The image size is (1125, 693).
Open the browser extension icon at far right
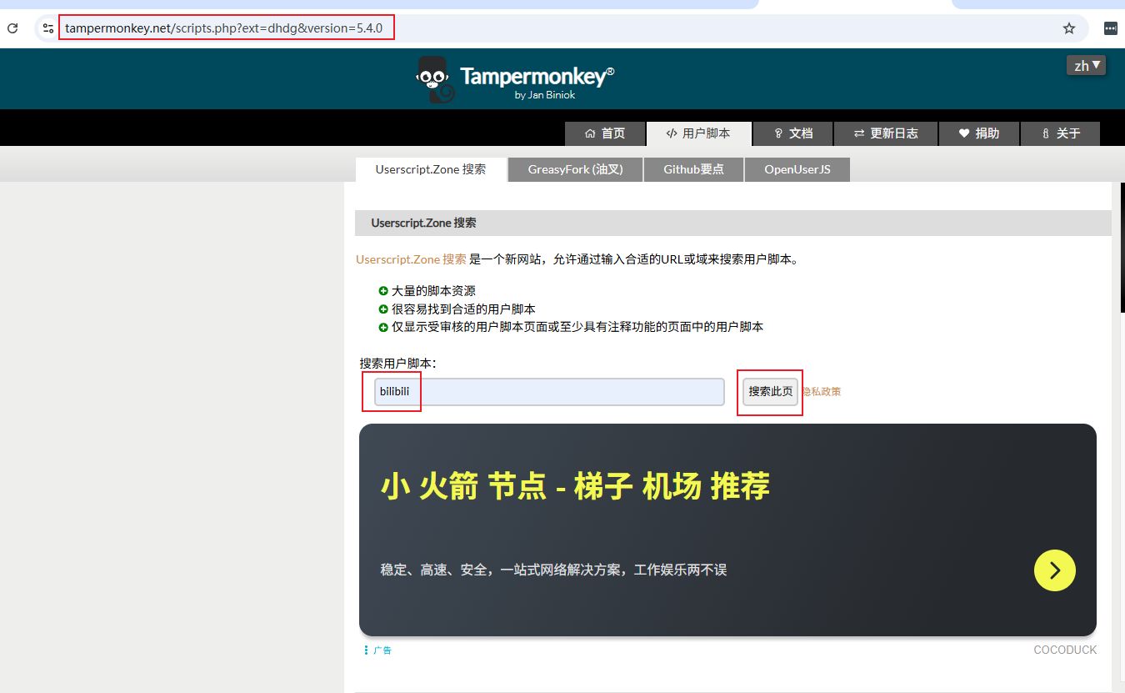1110,28
